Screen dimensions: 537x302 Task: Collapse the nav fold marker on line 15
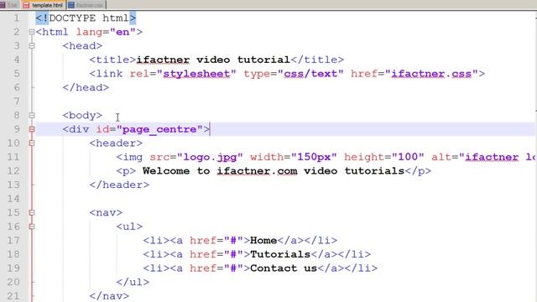coord(32,212)
